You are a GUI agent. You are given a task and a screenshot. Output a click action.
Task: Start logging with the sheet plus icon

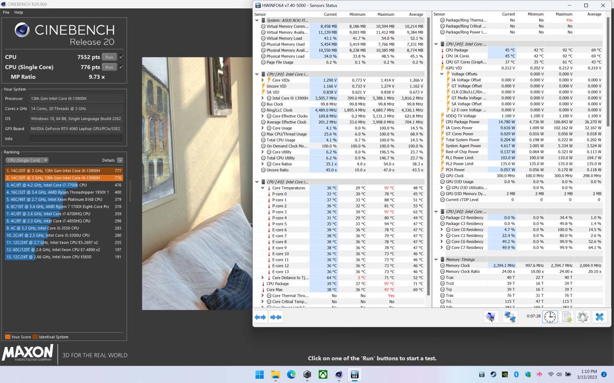(x=567, y=316)
